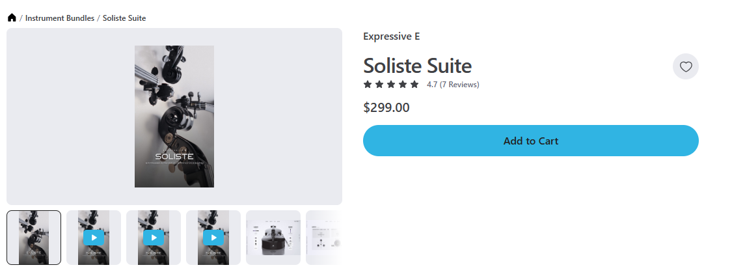
Task: Click the fifth rating star
Action: coord(414,85)
